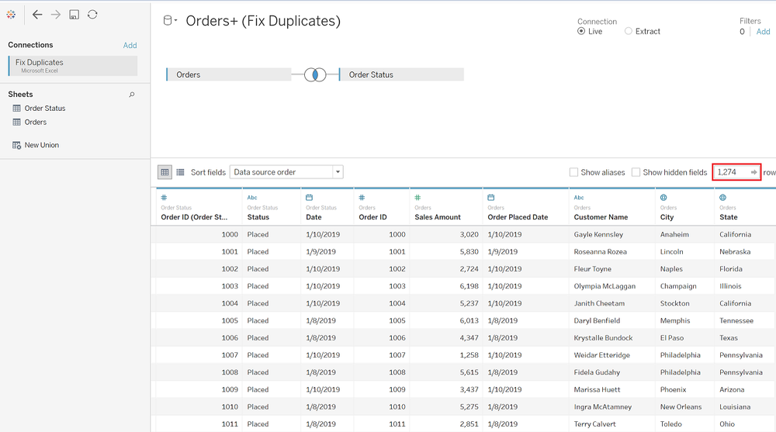
Task: Change the Date field type icon
Action: tap(310, 198)
